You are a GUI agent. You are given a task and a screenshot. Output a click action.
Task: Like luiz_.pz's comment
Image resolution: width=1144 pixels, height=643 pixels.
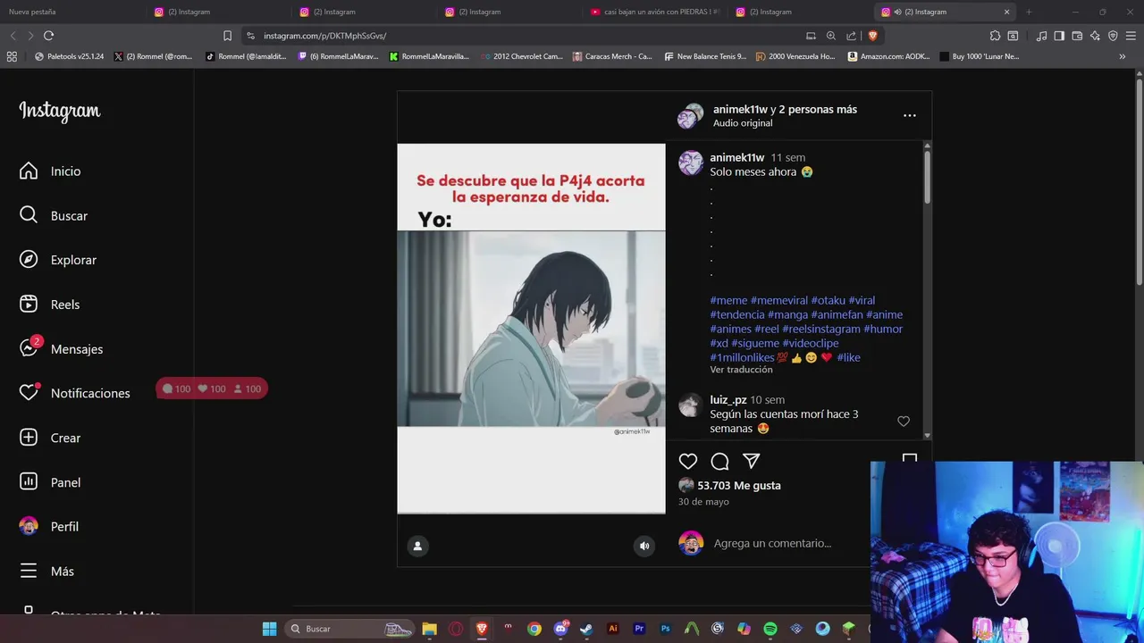coord(904,421)
